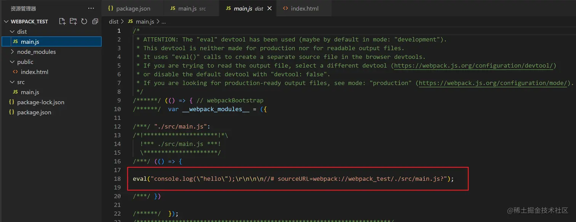Collapse the public folder
Viewport: 576px width, 222px height.
tap(13, 62)
